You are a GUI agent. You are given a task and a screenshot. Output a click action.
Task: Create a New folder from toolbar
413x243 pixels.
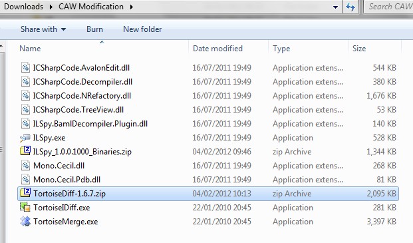pos(142,29)
